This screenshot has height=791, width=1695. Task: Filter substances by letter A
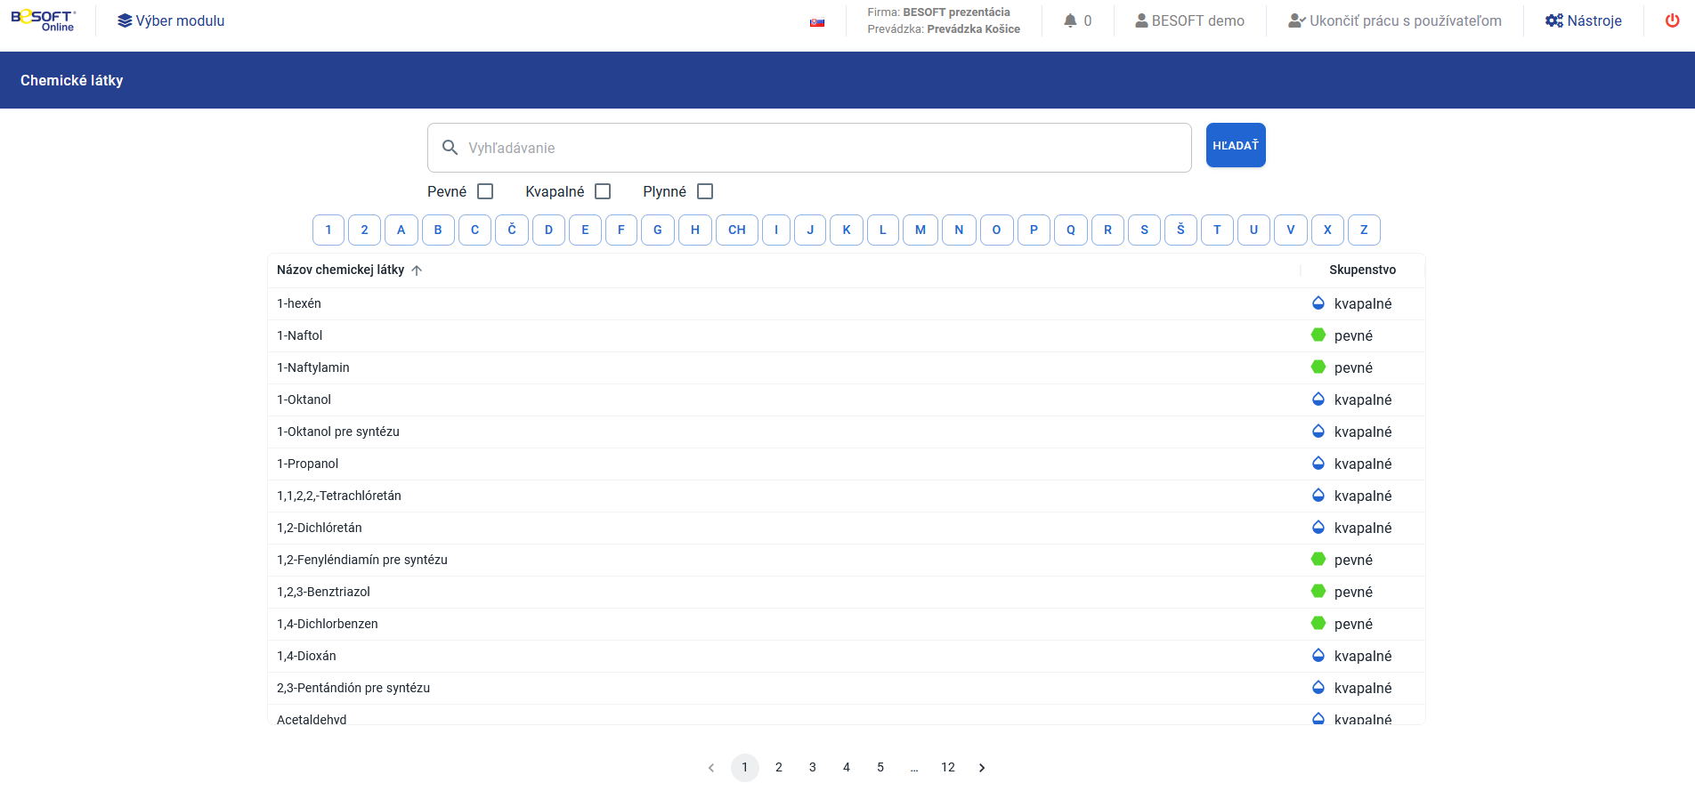click(401, 230)
